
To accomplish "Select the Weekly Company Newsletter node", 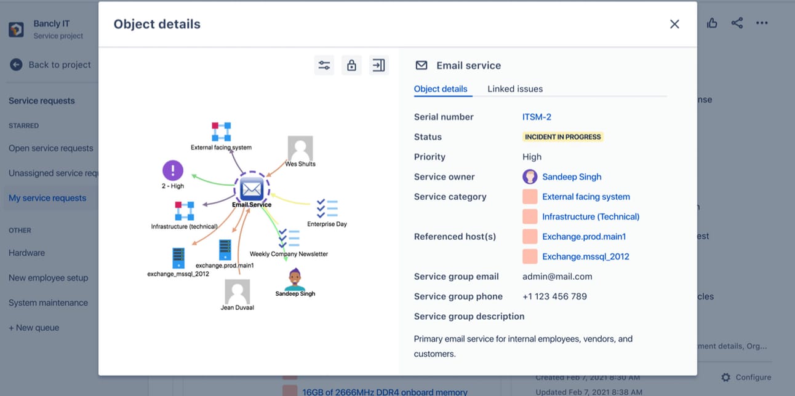I will point(289,239).
